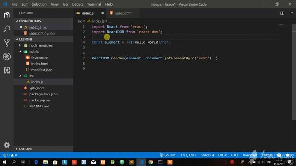Click index.js in editor breadcrumb
The image size is (296, 166).
(x=98, y=21)
